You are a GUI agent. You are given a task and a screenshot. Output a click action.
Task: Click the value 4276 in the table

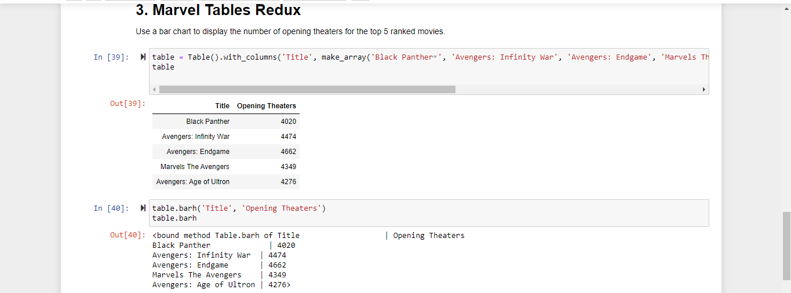point(289,182)
